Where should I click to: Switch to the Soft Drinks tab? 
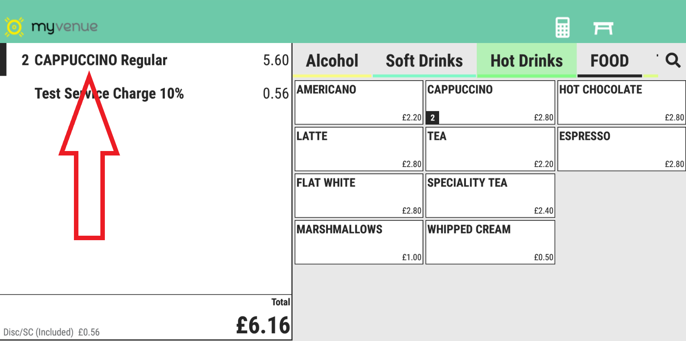[424, 61]
